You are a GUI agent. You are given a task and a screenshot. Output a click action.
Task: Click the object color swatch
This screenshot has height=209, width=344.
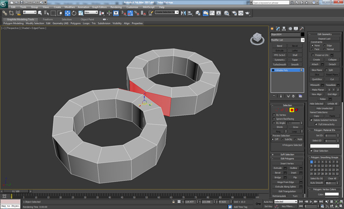pyautogui.click(x=303, y=34)
